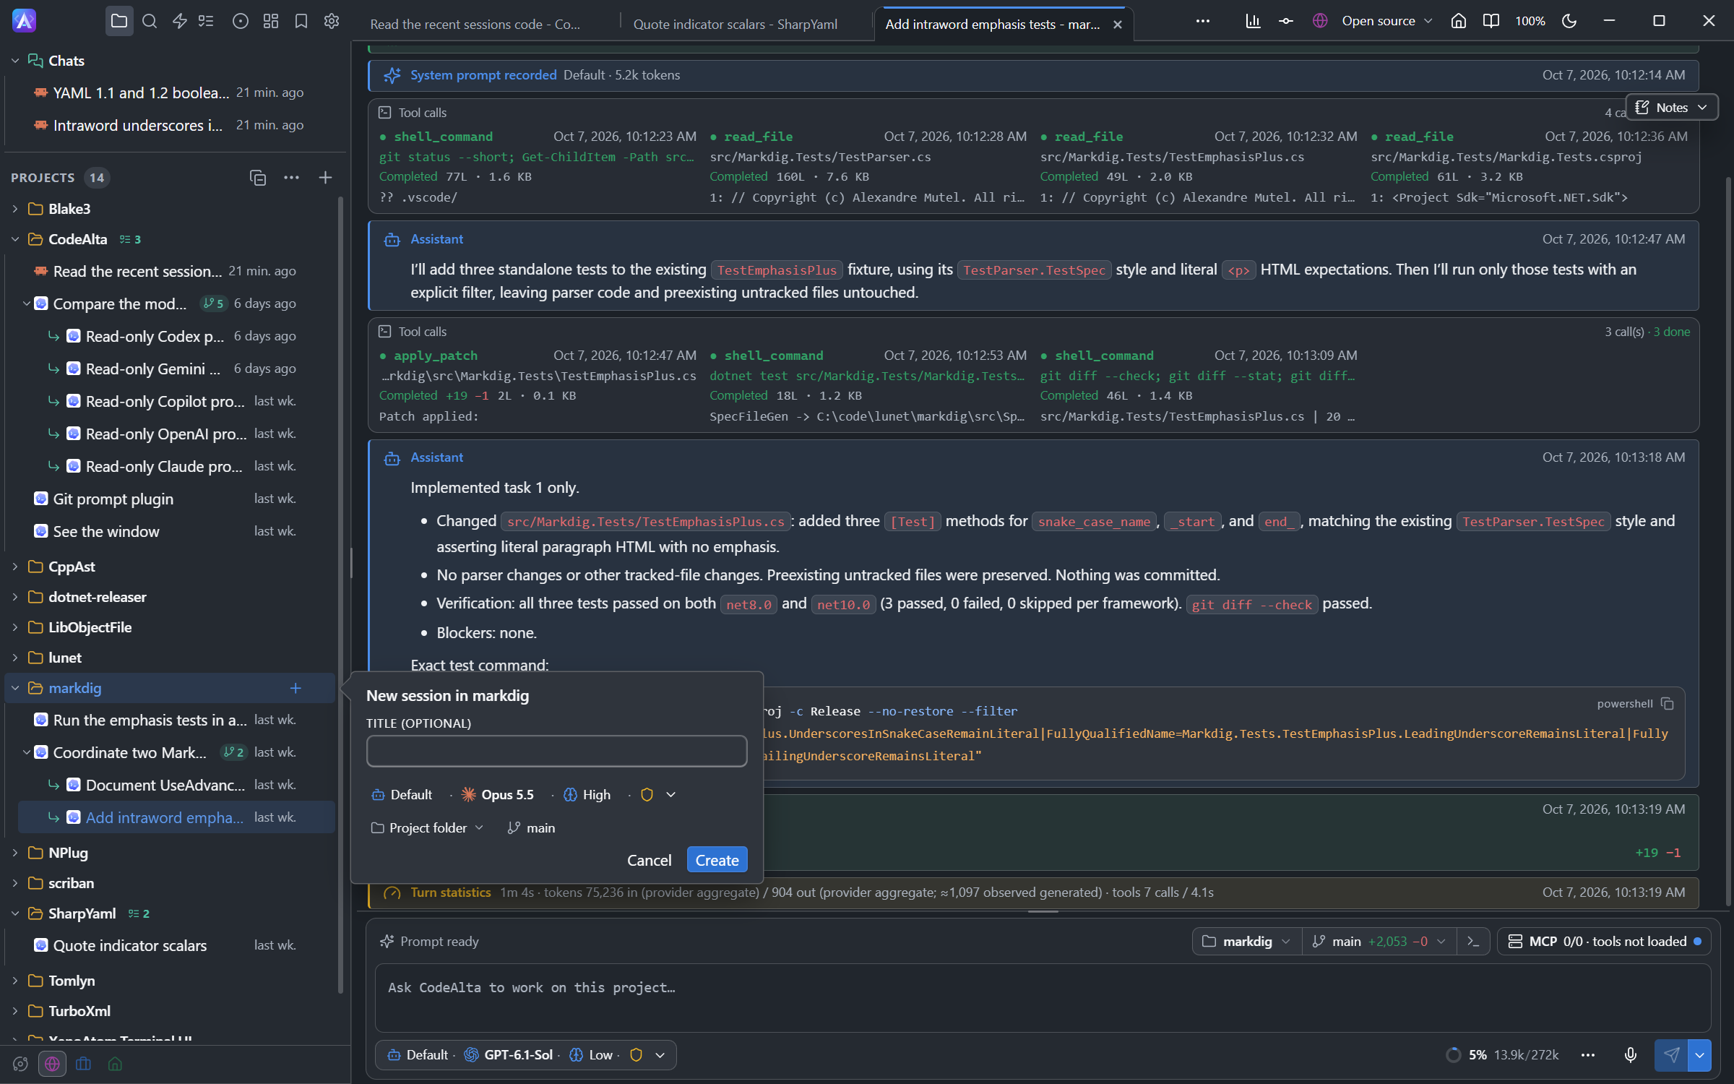Screen dimensions: 1734x1084
Task: Open the grid apps icon in toolbar
Action: point(271,21)
